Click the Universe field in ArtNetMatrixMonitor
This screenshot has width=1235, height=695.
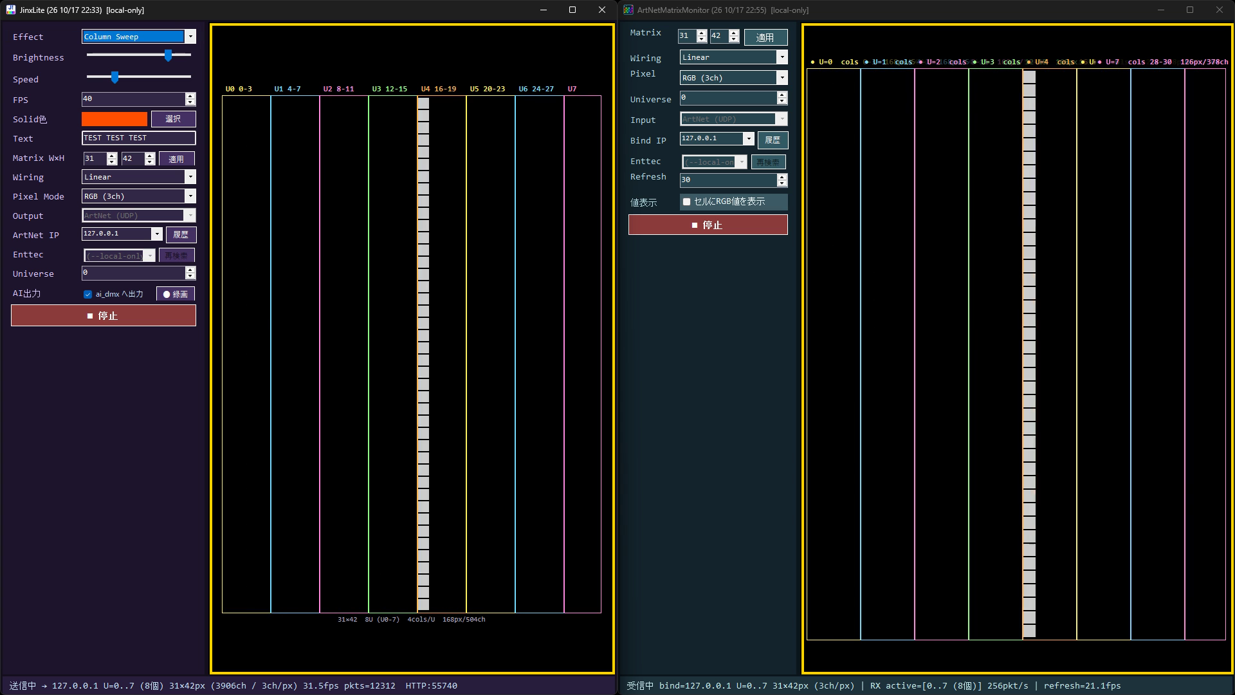(x=728, y=98)
